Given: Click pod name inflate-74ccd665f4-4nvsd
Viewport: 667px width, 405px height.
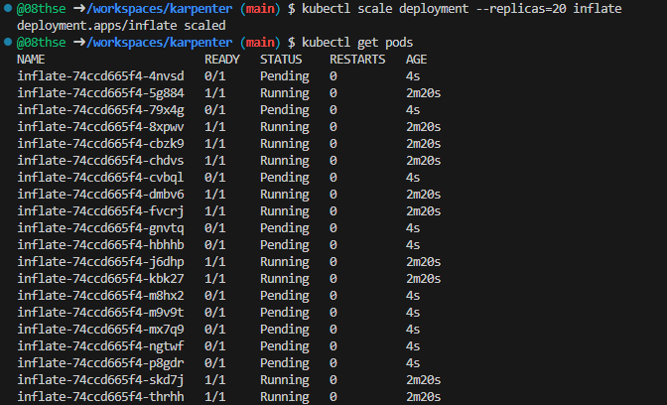Looking at the screenshot, I should click(100, 76).
